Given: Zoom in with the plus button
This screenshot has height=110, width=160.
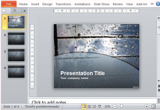Looking at the screenshot, I should (147, 106).
